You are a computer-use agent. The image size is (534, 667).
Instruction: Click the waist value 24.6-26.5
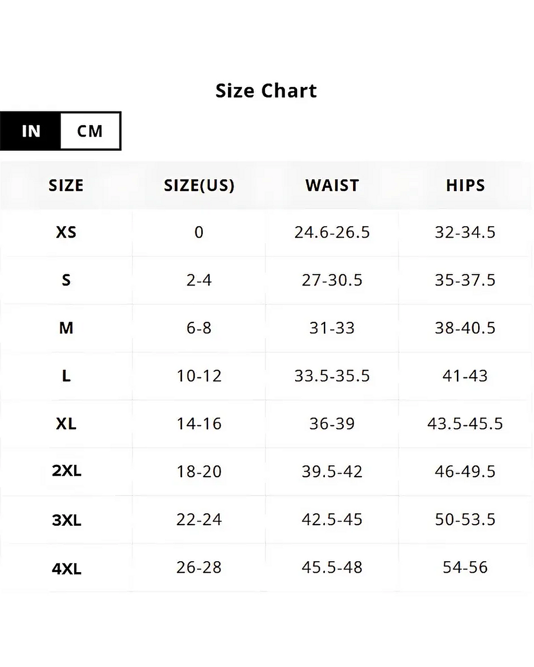(x=332, y=232)
